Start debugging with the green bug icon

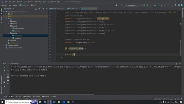click(x=144, y=5)
